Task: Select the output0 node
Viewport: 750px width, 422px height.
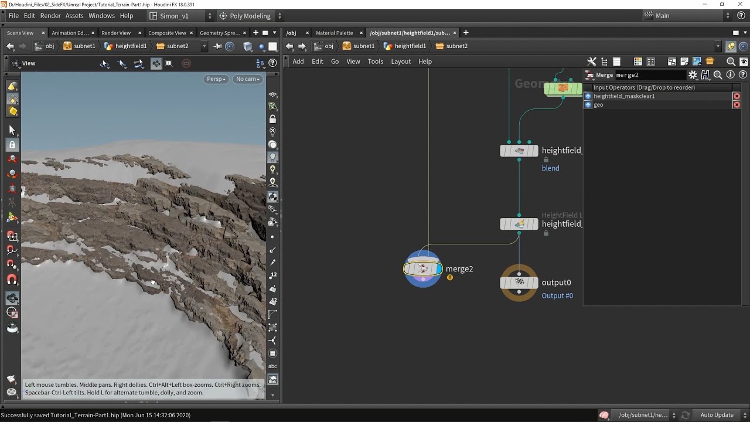Action: click(x=519, y=283)
